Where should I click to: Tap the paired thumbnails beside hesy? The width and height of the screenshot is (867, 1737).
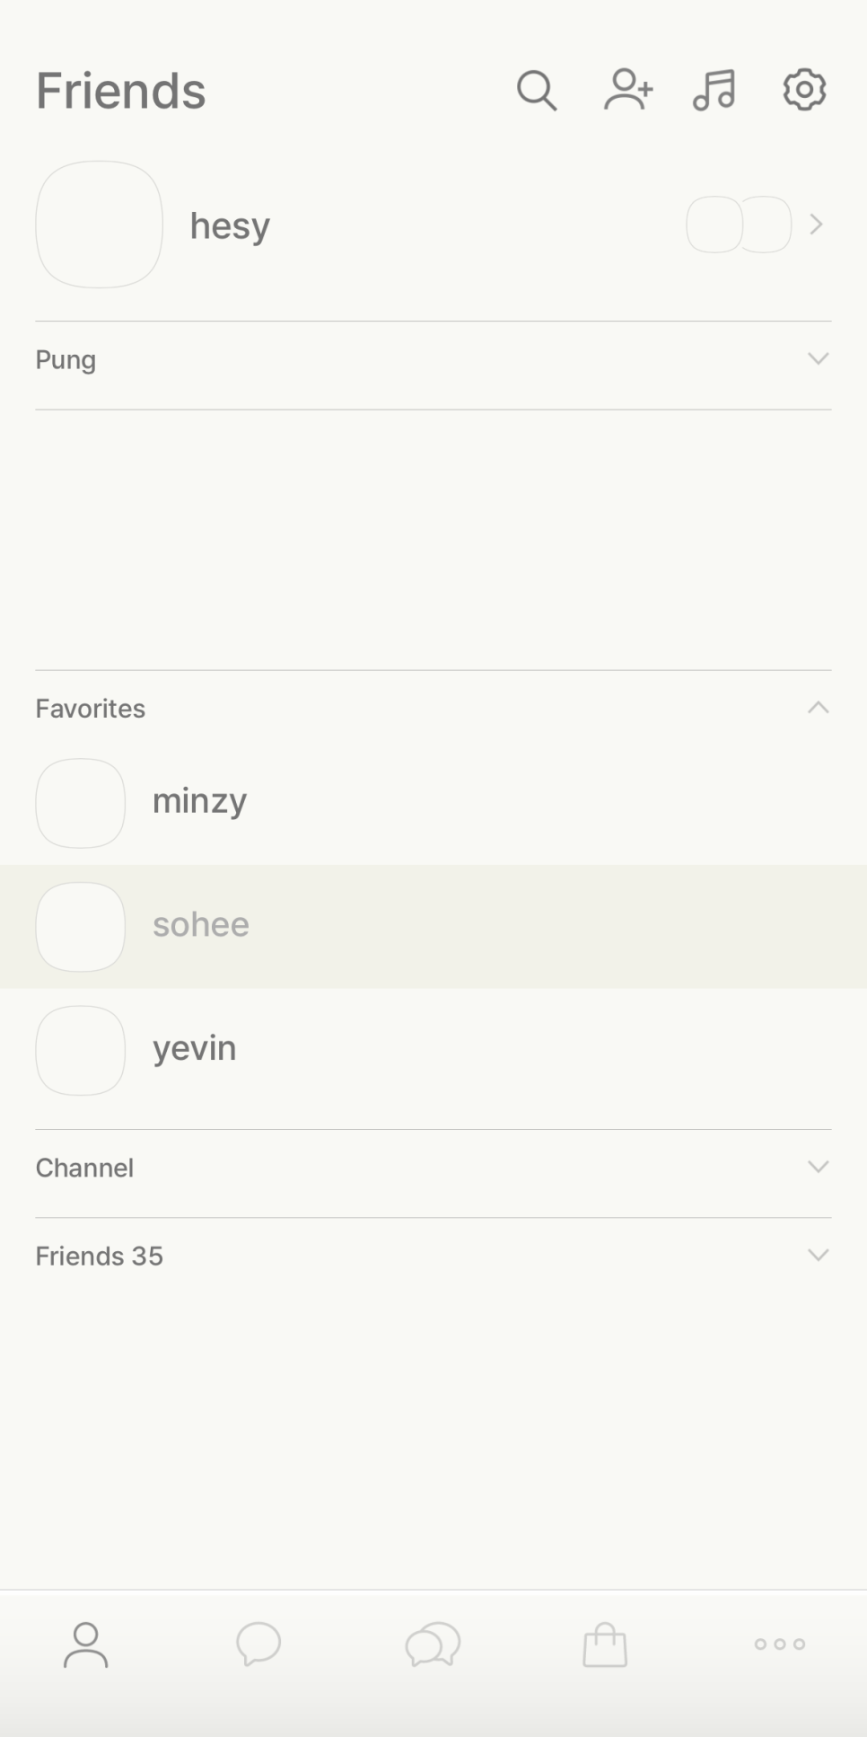pos(739,225)
